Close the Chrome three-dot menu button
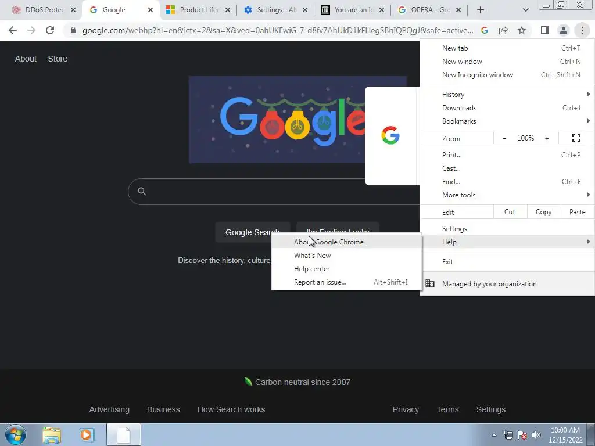The image size is (595, 446). (582, 30)
